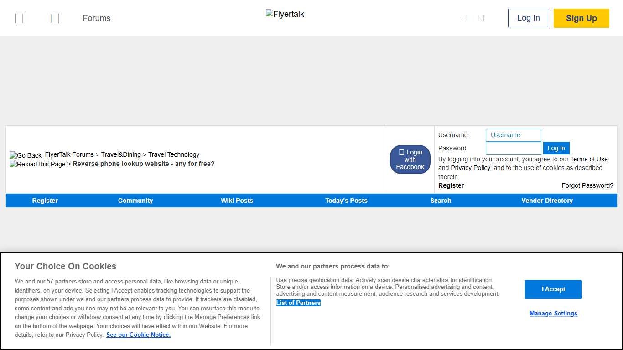Screen dimensions: 623x350
Task: Open homepage via Flyertalk logo
Action: [x=285, y=14]
